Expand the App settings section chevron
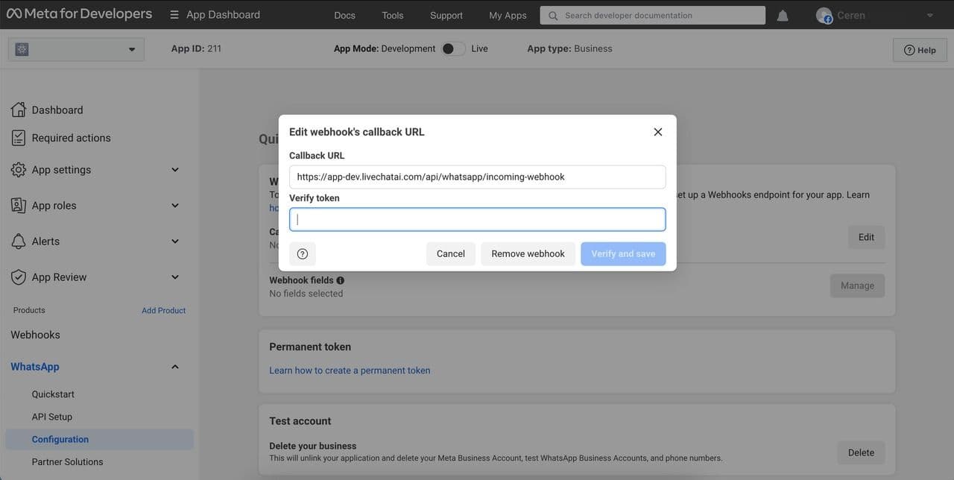 (175, 170)
